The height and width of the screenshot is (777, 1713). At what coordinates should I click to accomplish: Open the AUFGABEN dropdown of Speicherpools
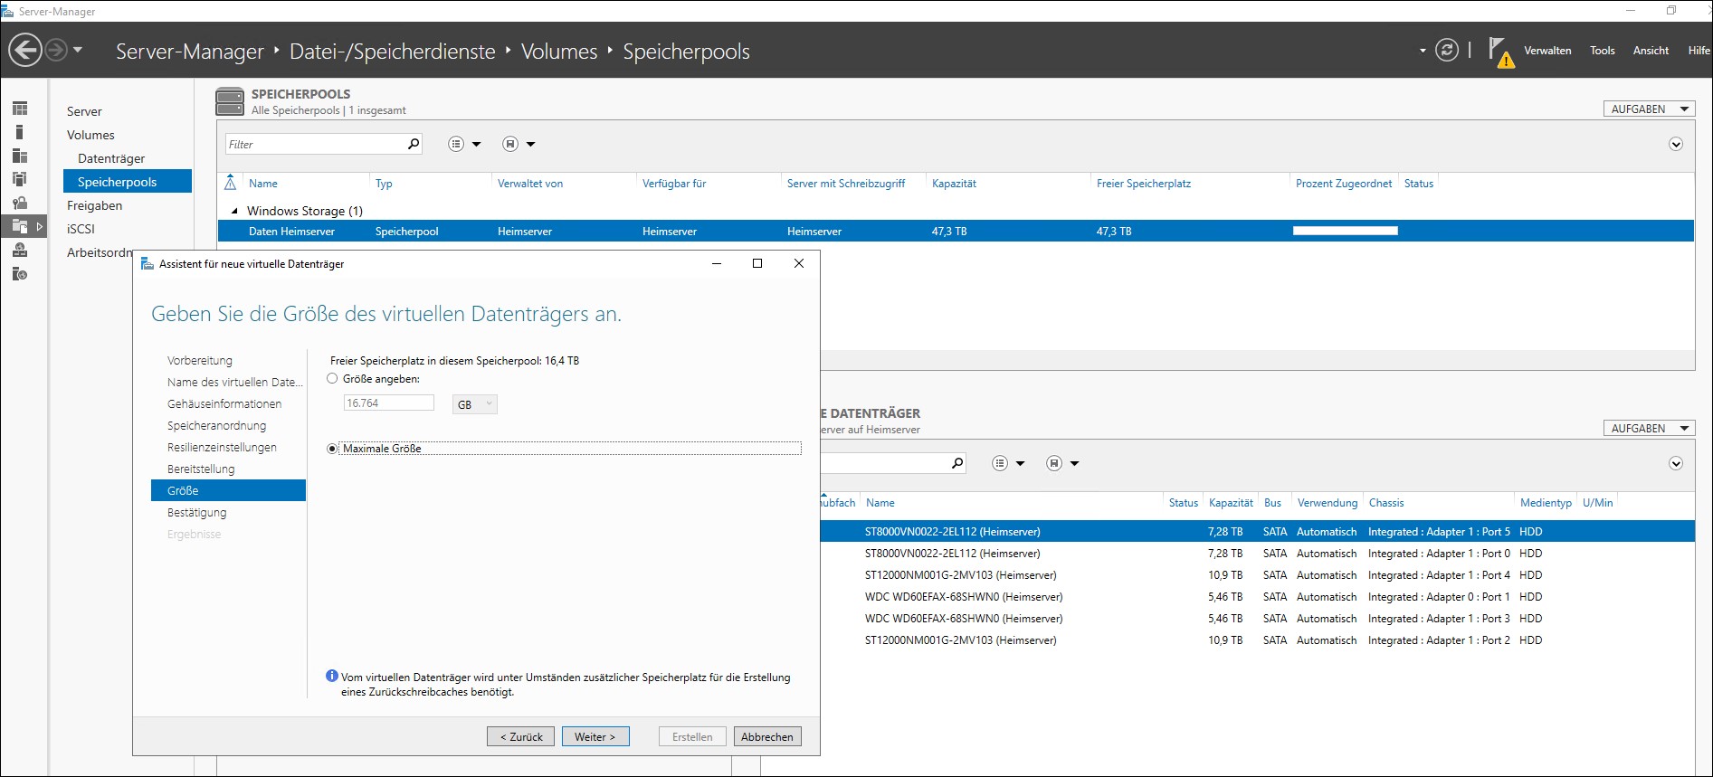tap(1649, 109)
